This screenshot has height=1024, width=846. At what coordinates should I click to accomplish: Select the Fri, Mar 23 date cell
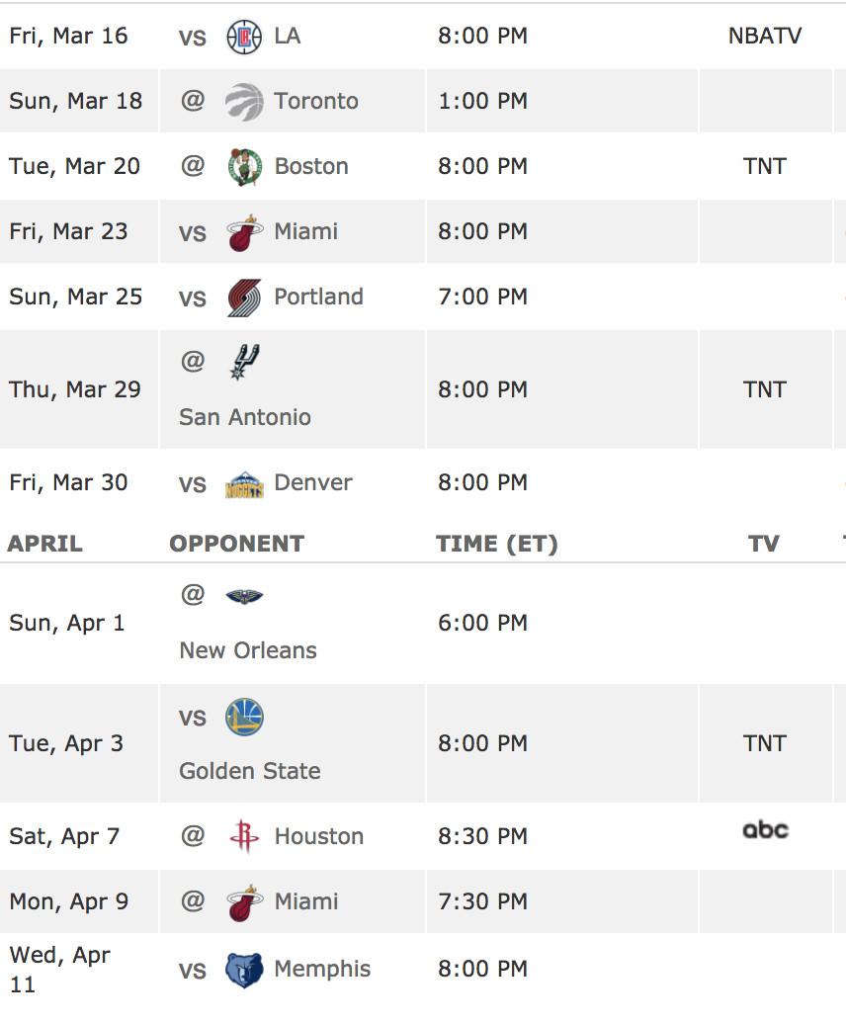[x=68, y=231]
